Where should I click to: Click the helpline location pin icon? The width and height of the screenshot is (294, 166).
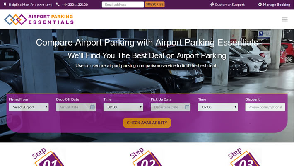point(5,5)
